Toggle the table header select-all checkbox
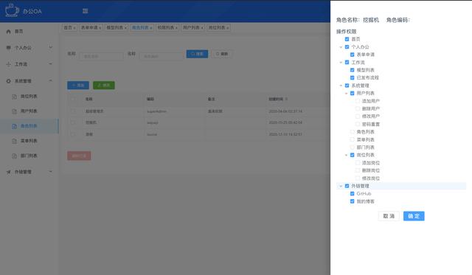Viewport: 472px width, 275px height. (73, 99)
